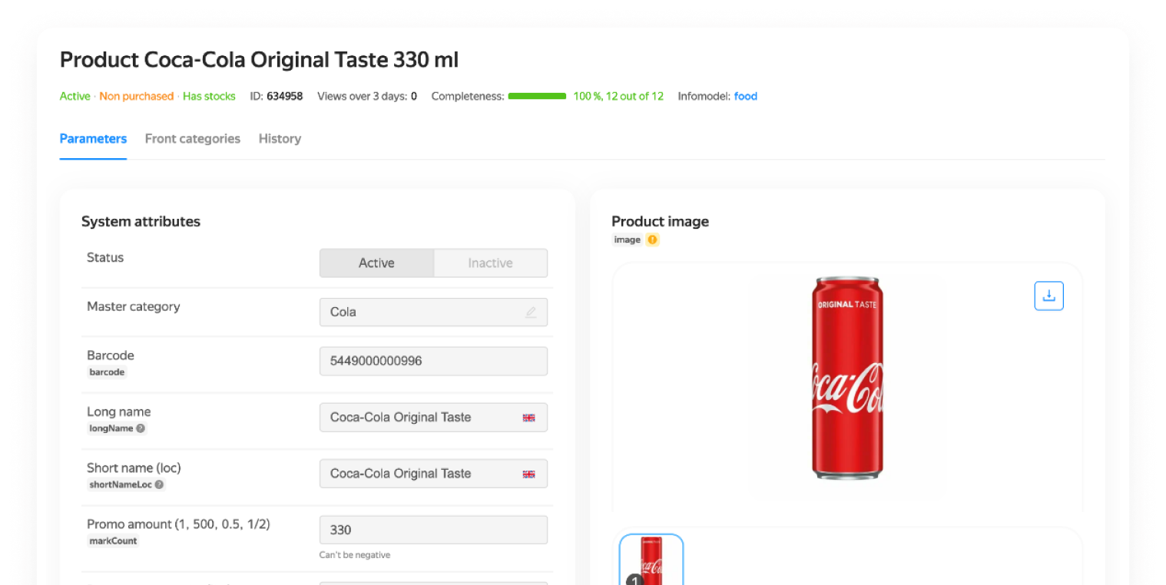The image size is (1166, 585).
Task: Click the yellow warning icon beside image tag
Action: tap(652, 240)
